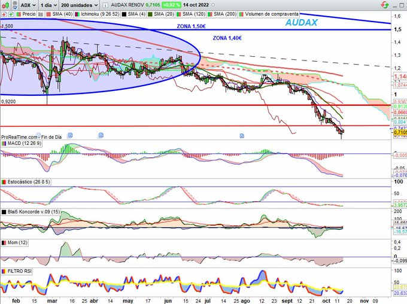The width and height of the screenshot is (407, 304).
Task: Click the SMA (120) color icon
Action: 179,14
